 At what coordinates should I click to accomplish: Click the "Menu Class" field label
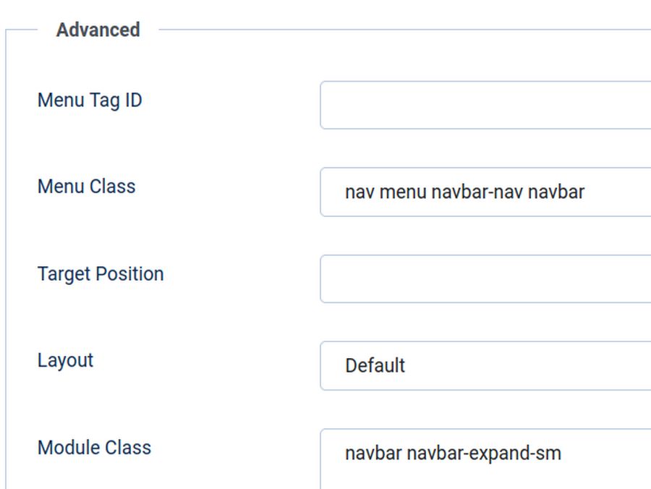[x=86, y=187]
